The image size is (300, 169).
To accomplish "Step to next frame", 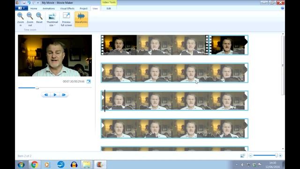I will (x=64, y=95).
